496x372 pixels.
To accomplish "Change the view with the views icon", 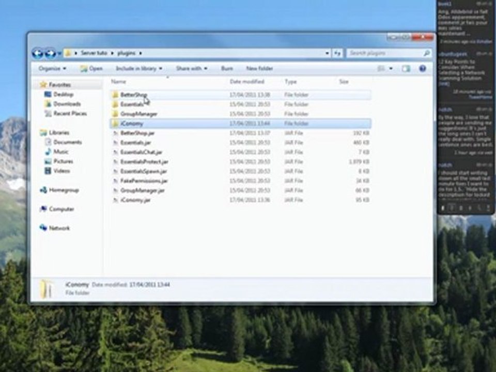I will click(381, 68).
